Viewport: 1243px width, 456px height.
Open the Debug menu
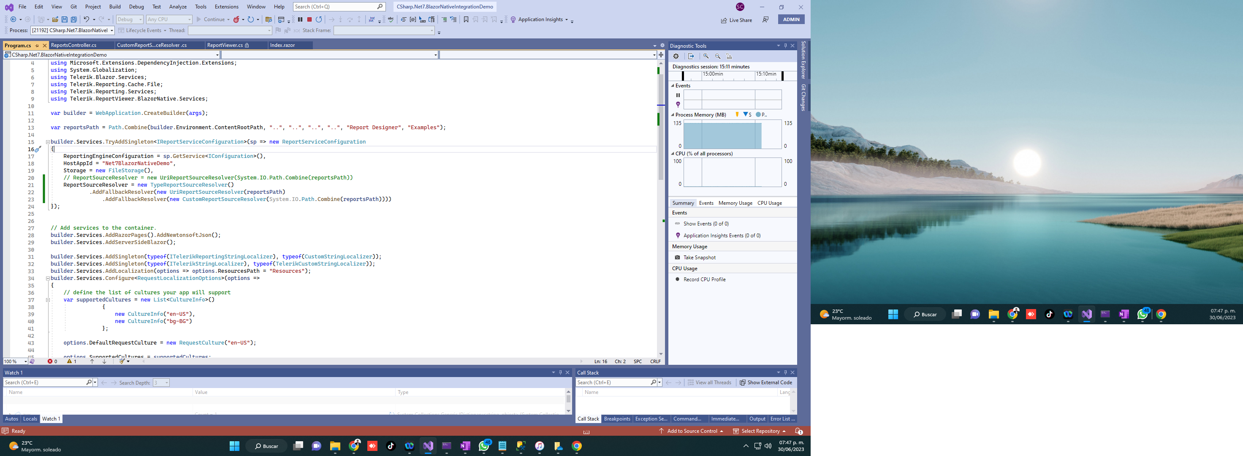point(136,7)
